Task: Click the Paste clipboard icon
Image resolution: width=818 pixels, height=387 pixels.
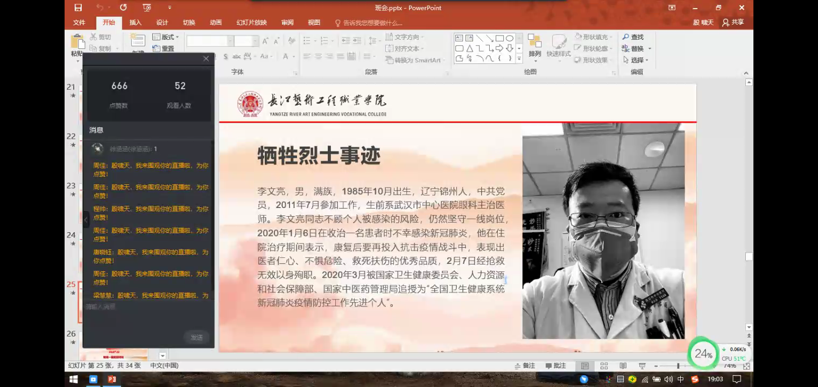Action: pos(77,42)
